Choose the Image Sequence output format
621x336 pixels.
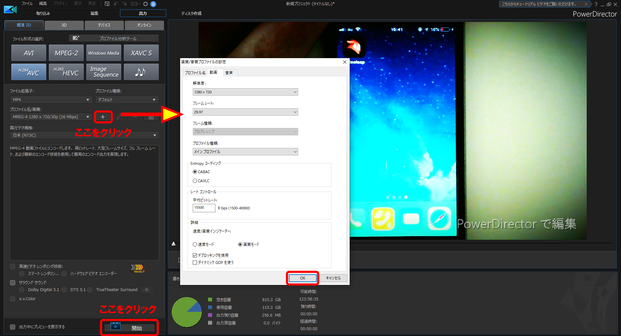pos(103,72)
